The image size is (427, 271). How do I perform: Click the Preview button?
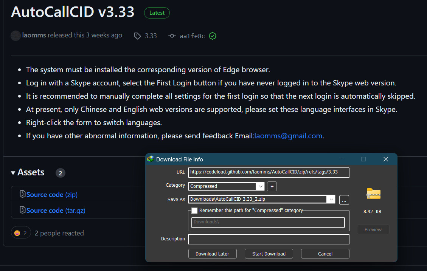pyautogui.click(x=373, y=230)
